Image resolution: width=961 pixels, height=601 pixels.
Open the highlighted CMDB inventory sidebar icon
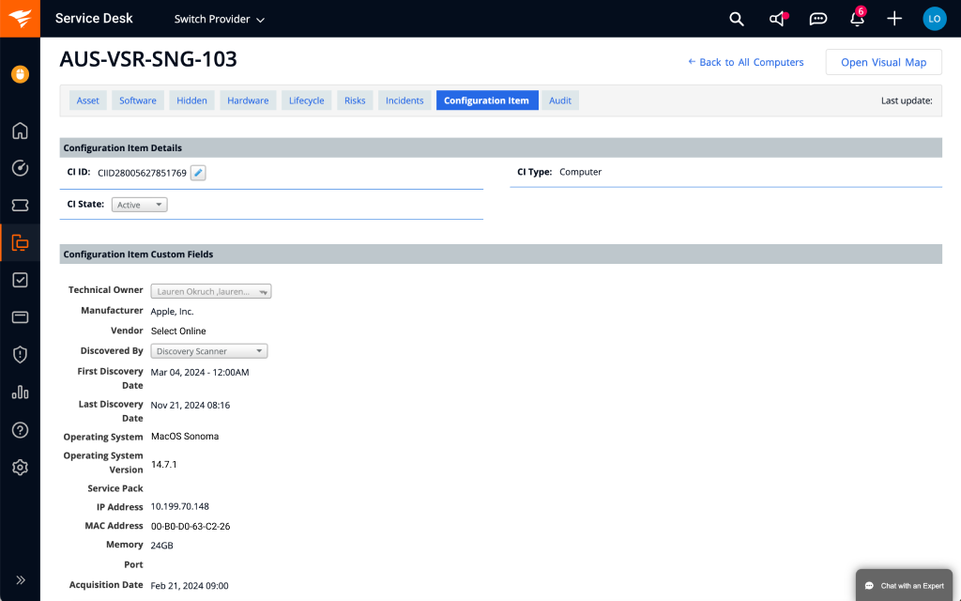(20, 242)
